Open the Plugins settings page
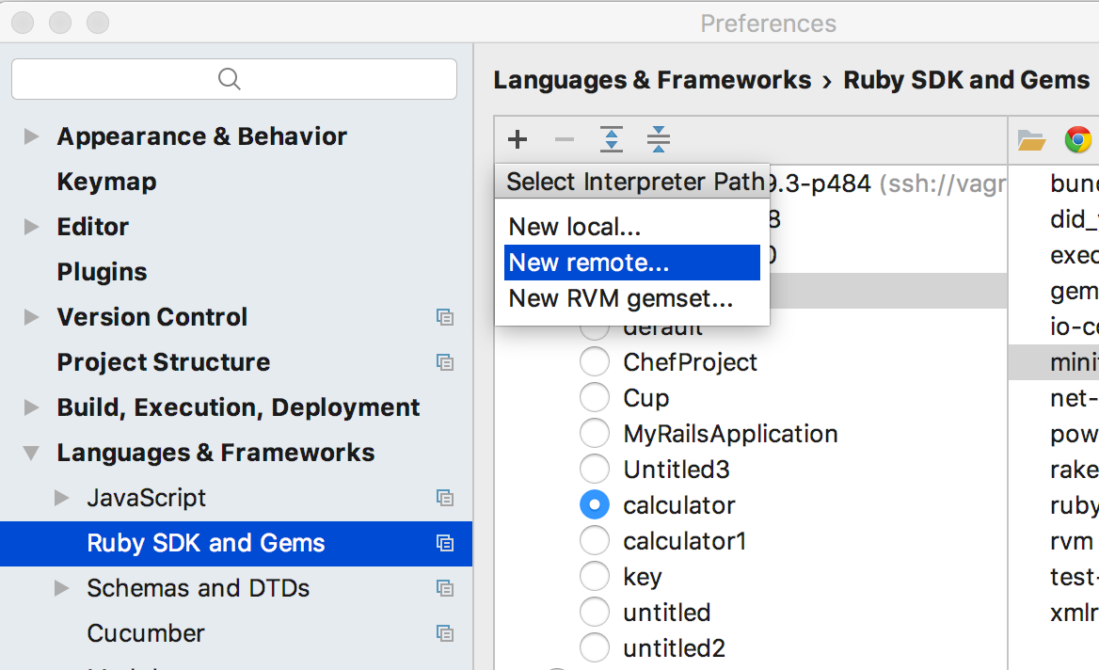Viewport: 1099px width, 670px height. click(x=102, y=272)
